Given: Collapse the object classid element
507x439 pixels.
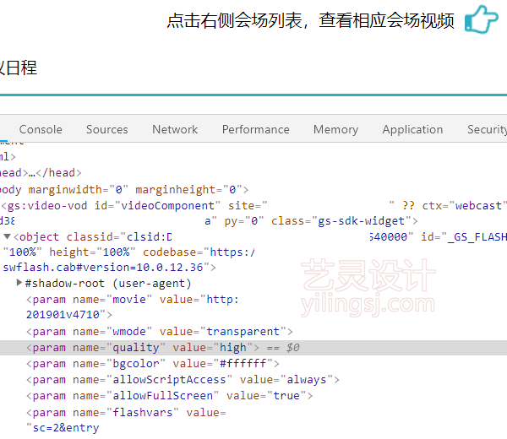Looking at the screenshot, I should pyautogui.click(x=7, y=236).
